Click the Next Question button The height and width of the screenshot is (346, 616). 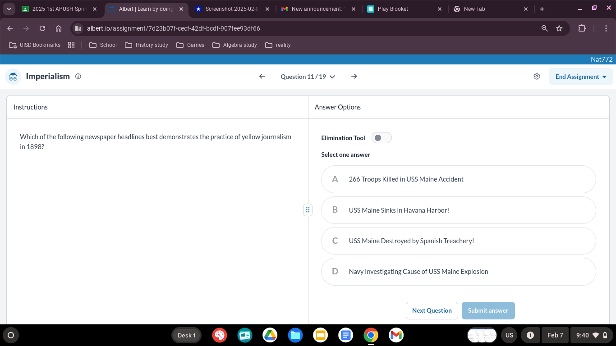coord(432,310)
